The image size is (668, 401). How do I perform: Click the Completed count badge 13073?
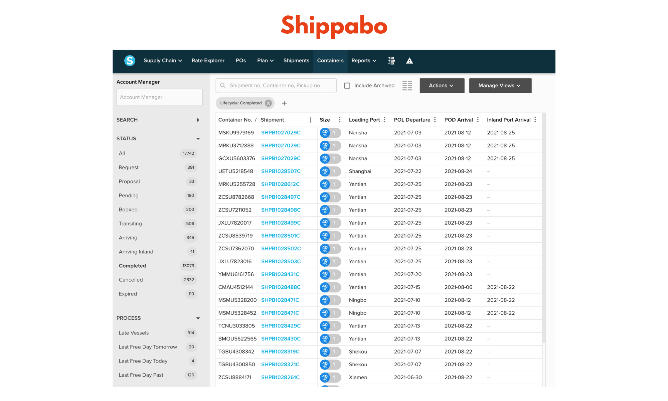(188, 266)
